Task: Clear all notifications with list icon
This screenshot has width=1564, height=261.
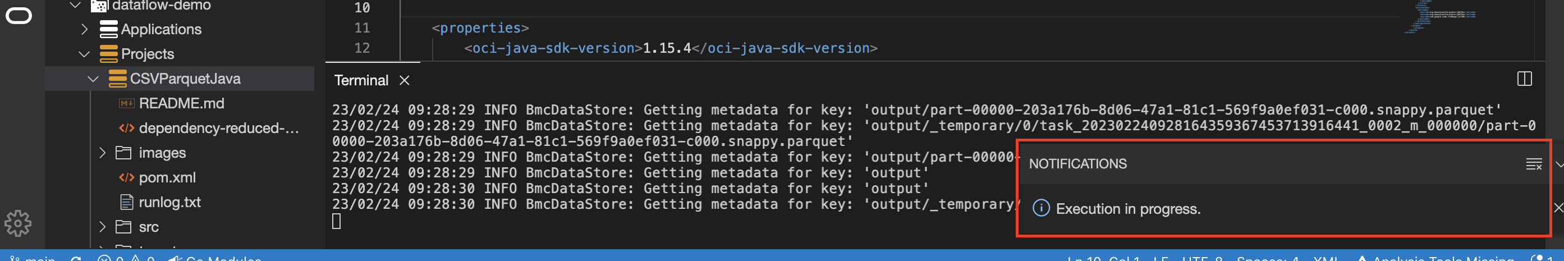Action: (x=1534, y=164)
